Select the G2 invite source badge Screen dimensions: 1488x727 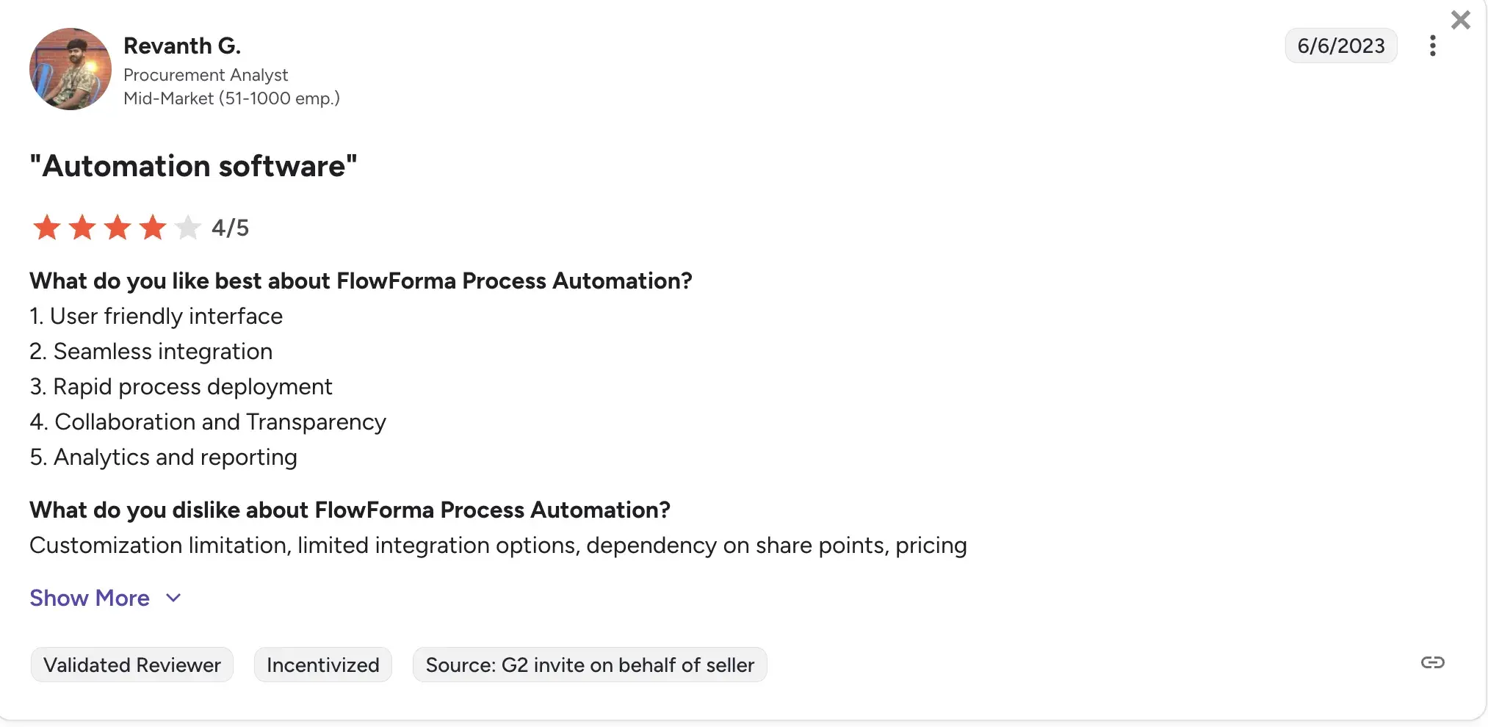[x=590, y=664]
